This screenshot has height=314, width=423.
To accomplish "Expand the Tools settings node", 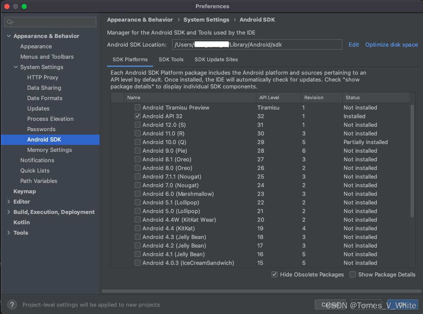I will pos(9,232).
